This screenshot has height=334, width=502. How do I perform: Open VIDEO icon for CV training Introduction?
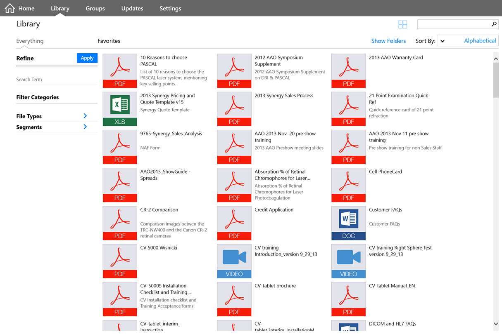(234, 261)
